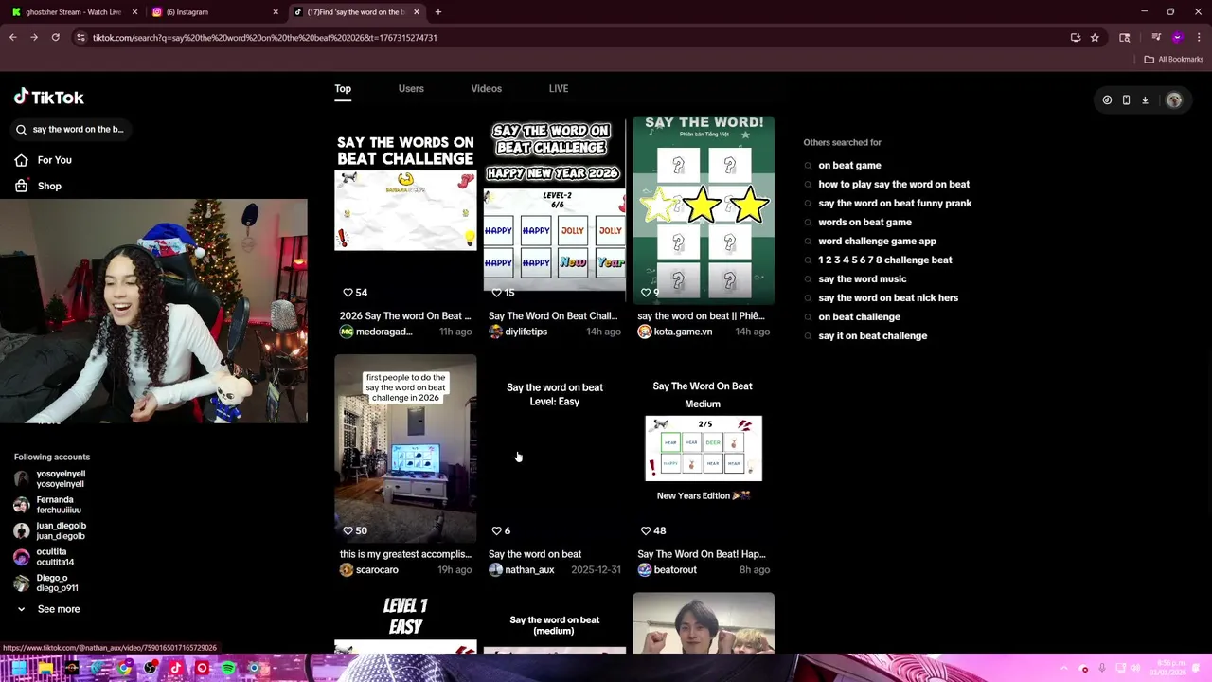Click suggestion 'word challenge game app'

coord(877,241)
